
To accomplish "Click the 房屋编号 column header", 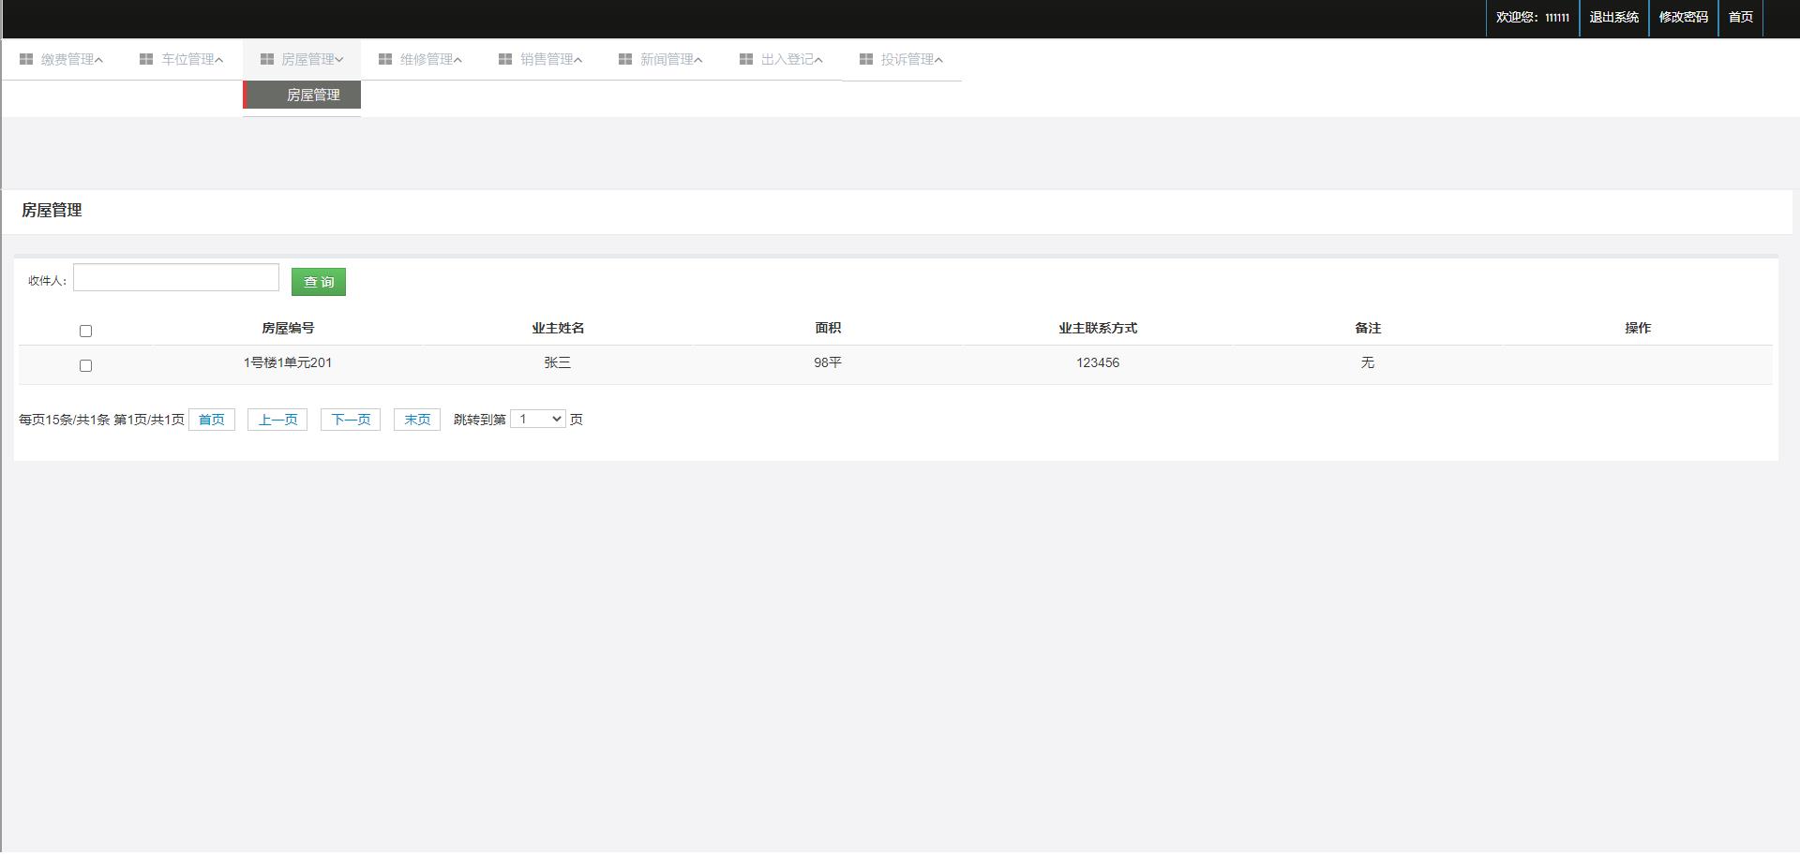I will (x=288, y=328).
